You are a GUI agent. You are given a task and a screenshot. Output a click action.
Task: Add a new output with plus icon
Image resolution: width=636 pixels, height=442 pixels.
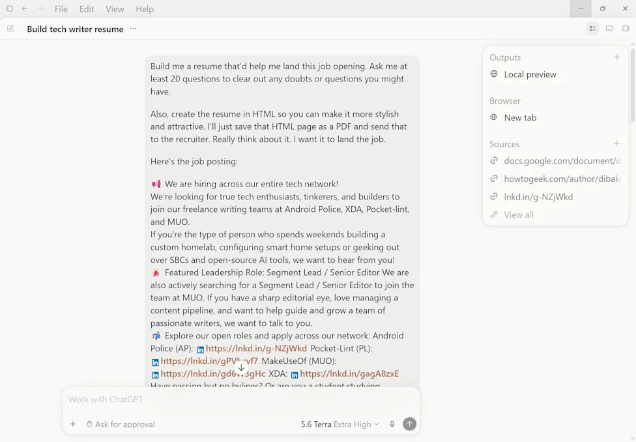tap(616, 57)
